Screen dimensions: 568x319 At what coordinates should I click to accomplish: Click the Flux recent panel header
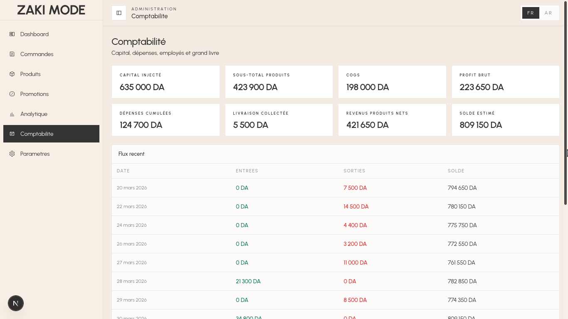point(131,154)
